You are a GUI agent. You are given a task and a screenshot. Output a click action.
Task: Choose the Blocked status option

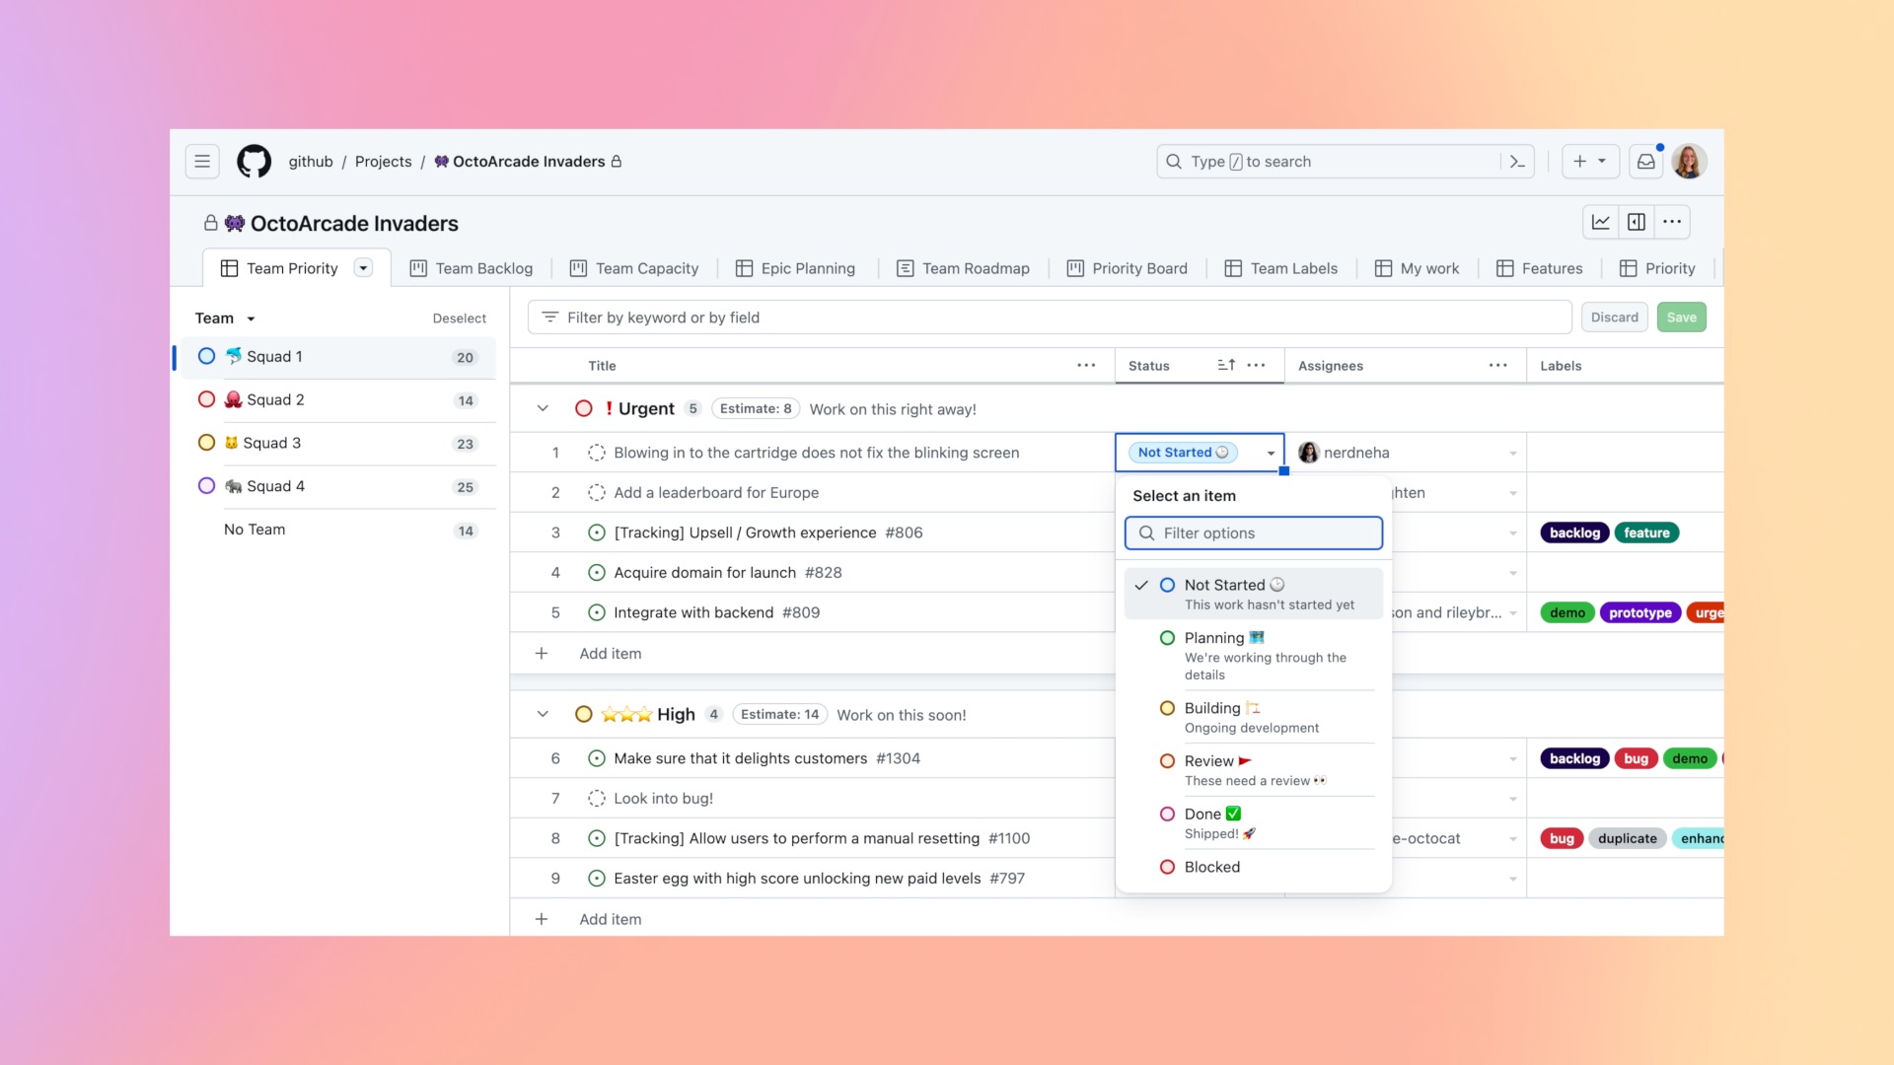coord(1212,868)
